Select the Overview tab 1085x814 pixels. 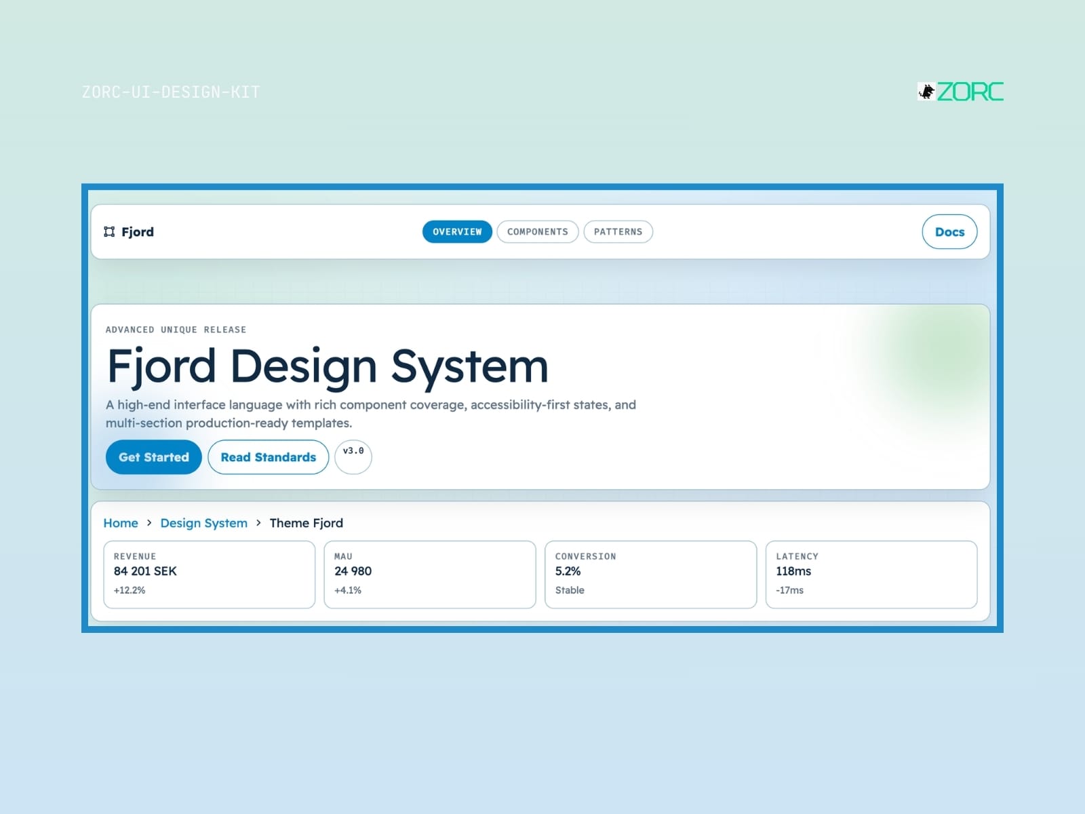pyautogui.click(x=457, y=232)
